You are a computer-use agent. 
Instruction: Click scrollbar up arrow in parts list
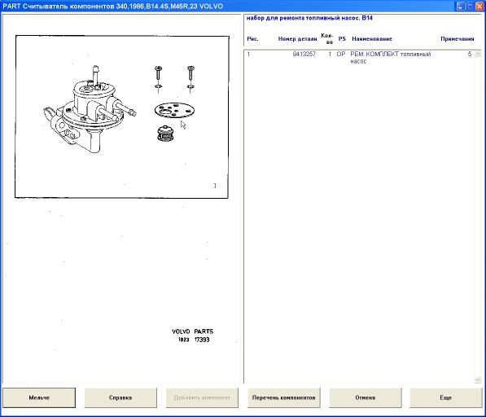(x=478, y=54)
